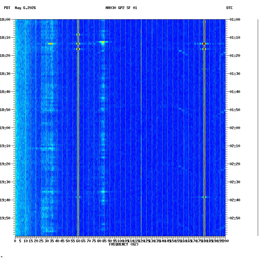Click the 70 Hz frequency axis label
This screenshot has height=260, width=271.
pos(89,241)
